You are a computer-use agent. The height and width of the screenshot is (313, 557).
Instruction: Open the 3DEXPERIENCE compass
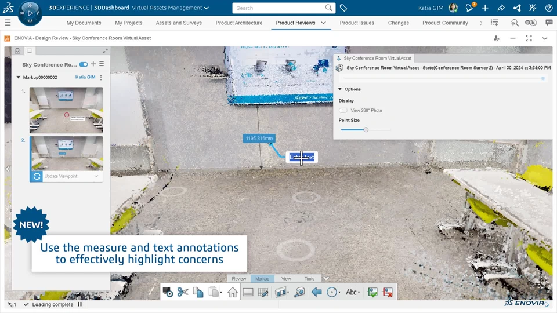pyautogui.click(x=30, y=13)
